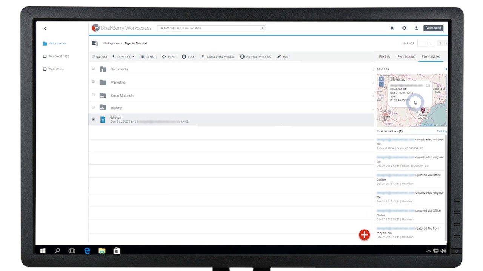Click the red add plus button

click(364, 235)
